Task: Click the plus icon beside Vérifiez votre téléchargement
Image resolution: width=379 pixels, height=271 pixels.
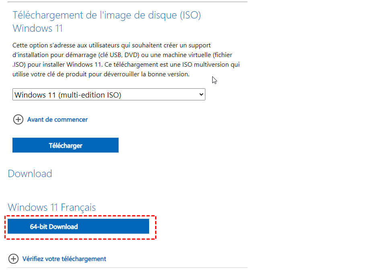Action: coord(13,259)
